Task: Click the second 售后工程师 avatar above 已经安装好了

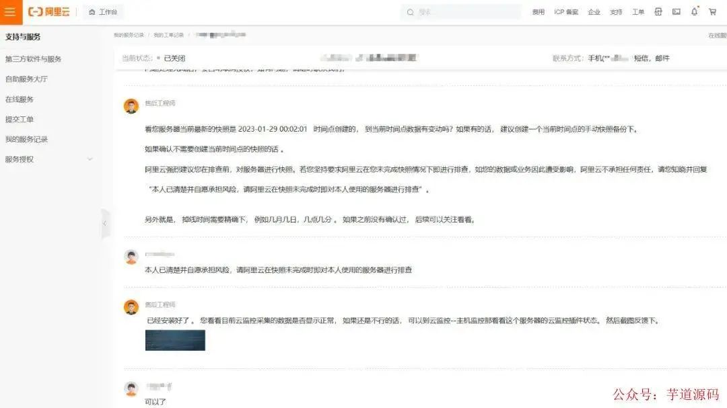Action: pyautogui.click(x=131, y=307)
